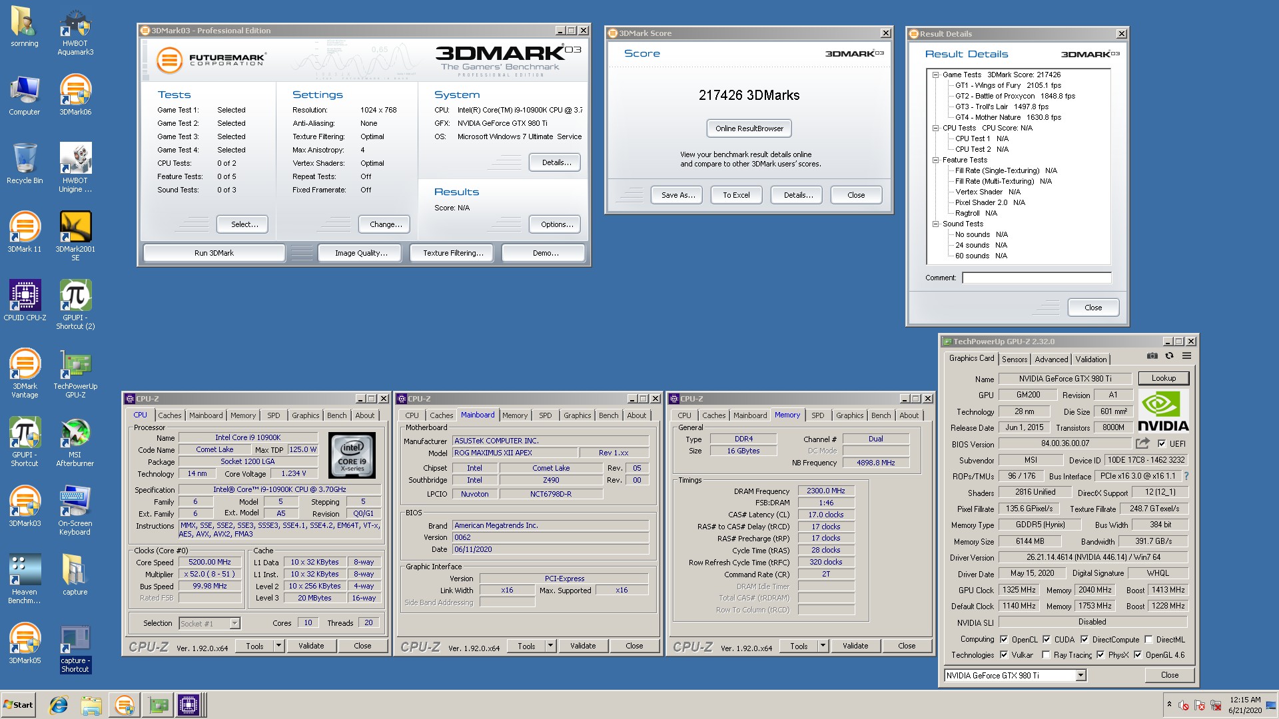This screenshot has width=1279, height=719.
Task: Collapse the CPU Tests tree node
Action: click(x=935, y=128)
